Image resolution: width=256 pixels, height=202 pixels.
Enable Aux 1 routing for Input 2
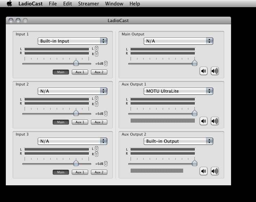(x=80, y=122)
